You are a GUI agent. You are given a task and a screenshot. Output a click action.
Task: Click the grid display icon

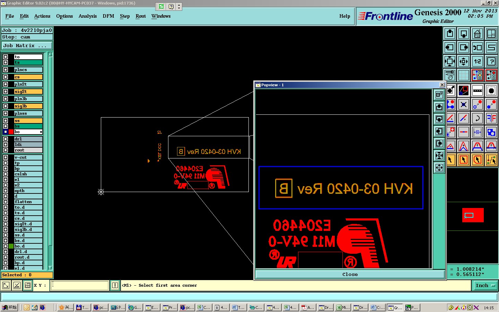464,75
